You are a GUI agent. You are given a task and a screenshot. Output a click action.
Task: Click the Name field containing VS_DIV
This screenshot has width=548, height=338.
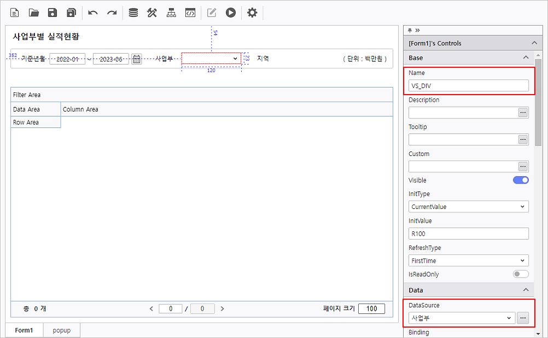[x=468, y=85]
